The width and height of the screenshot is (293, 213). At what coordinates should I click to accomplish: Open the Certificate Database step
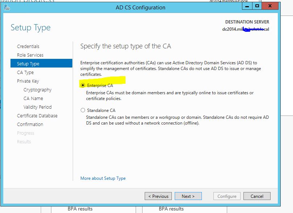click(37, 116)
